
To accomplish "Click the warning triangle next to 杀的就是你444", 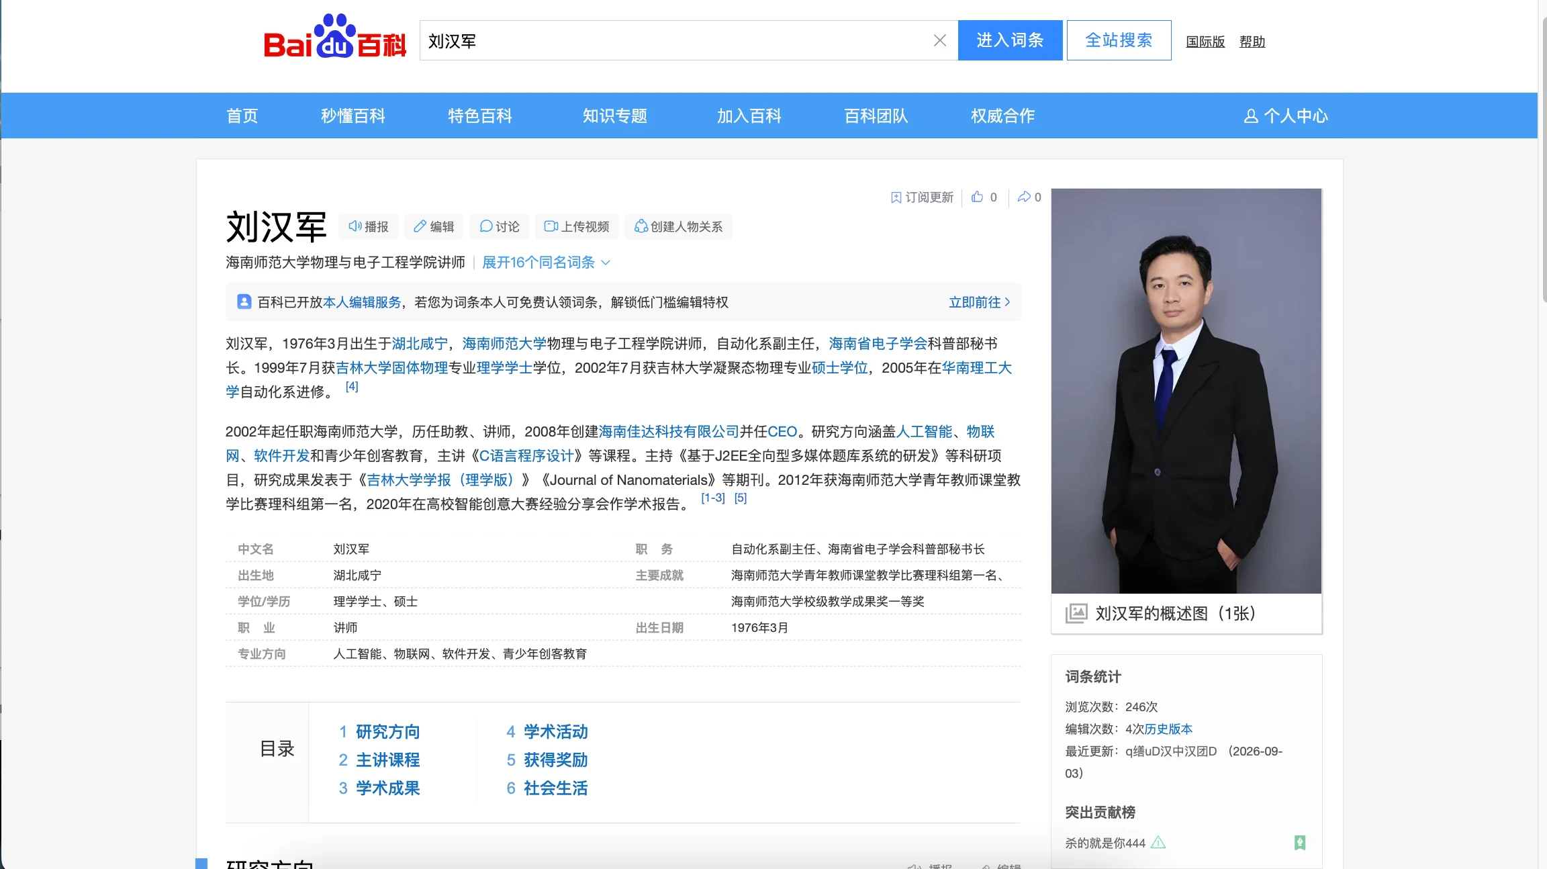I will click(1158, 842).
